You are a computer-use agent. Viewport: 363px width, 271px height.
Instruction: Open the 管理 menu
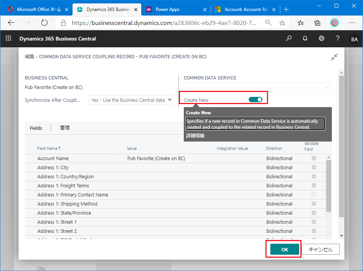(65, 128)
